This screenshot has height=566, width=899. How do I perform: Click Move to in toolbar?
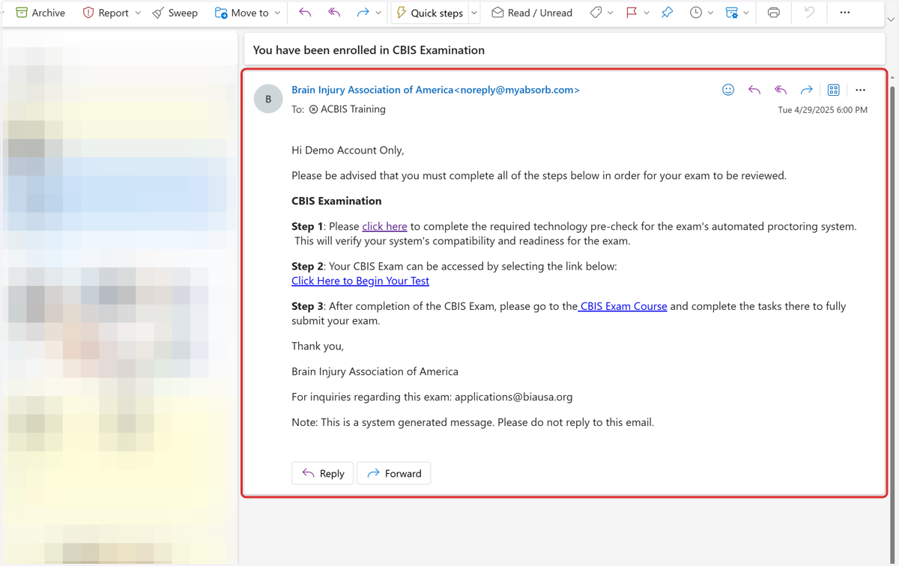click(x=241, y=13)
